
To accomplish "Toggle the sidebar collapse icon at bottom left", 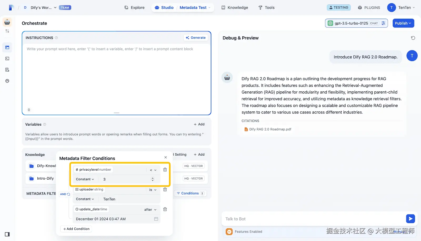I will 7,234.
